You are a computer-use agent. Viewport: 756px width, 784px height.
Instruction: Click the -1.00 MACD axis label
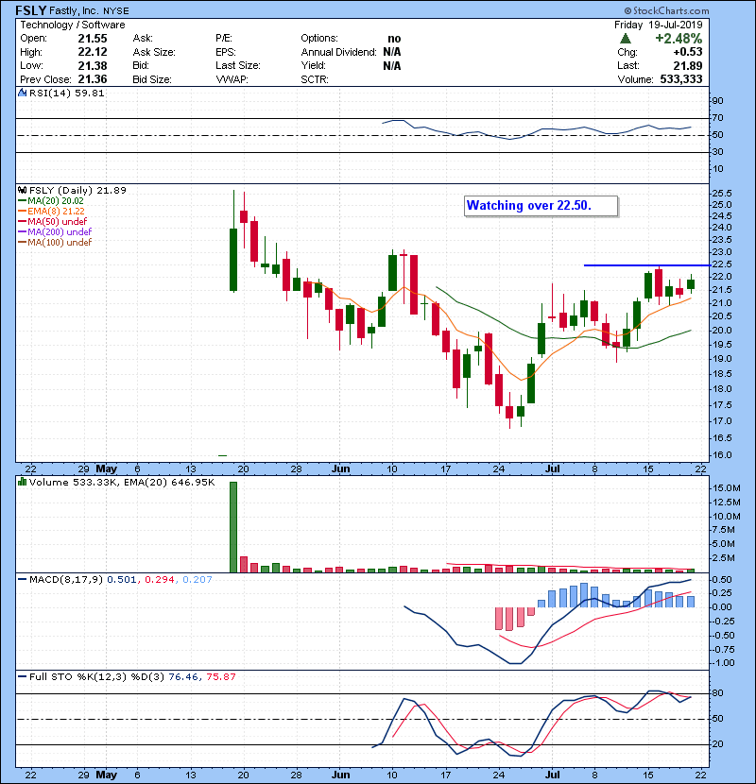click(x=723, y=663)
